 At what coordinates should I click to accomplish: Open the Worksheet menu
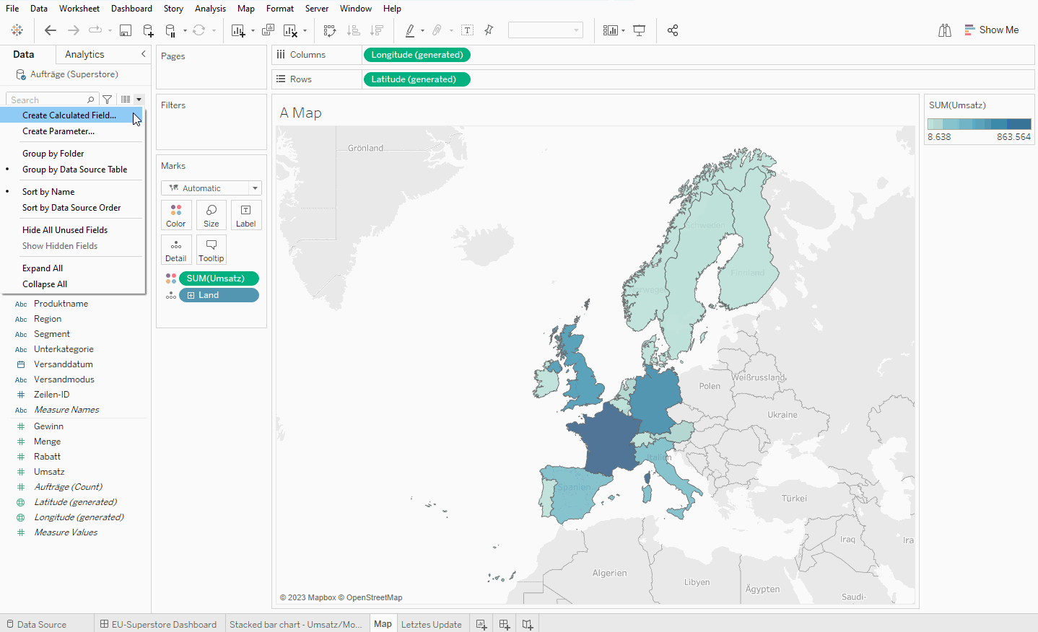click(x=79, y=9)
